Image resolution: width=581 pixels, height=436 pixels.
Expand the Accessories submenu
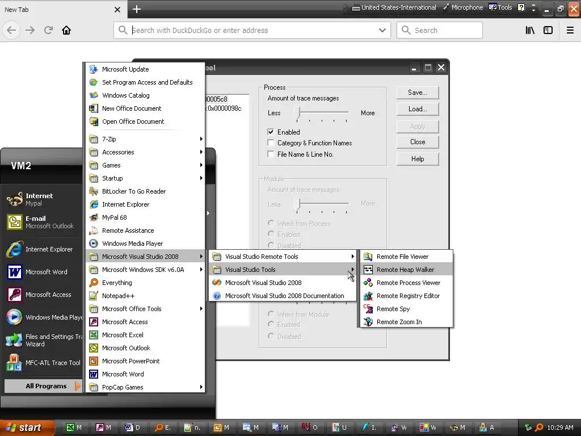pos(145,152)
